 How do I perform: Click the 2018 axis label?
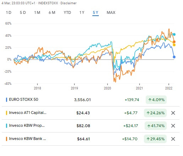click(x=37, y=88)
